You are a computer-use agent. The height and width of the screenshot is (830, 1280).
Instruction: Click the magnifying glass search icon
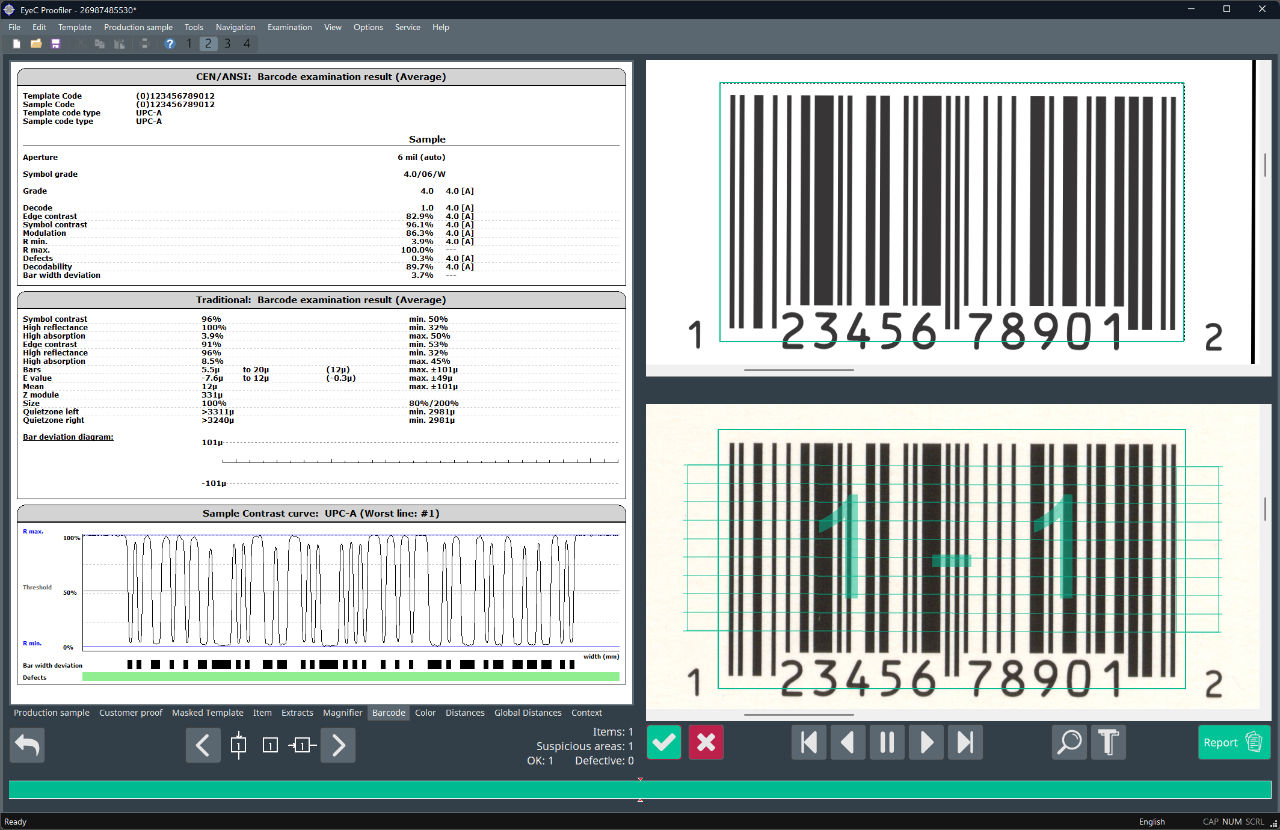coord(1069,743)
